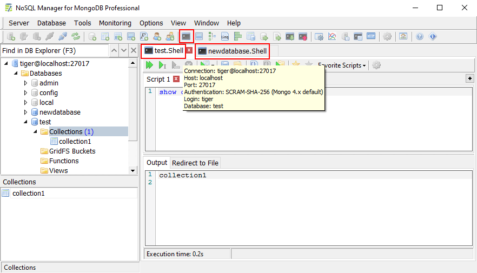Click the connect plug icon in toolbar

point(50,36)
